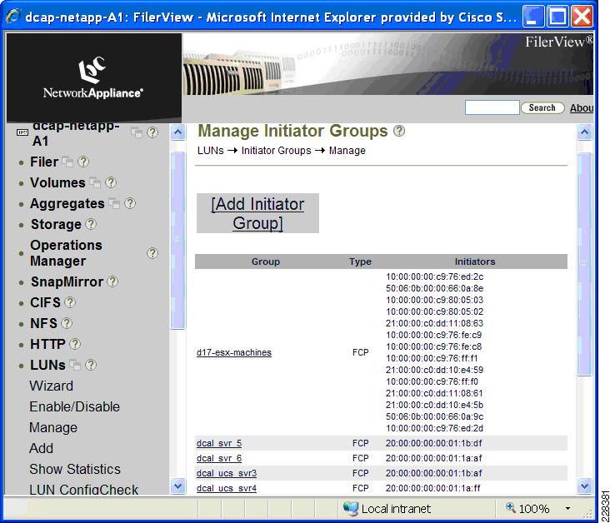610x523 pixels.
Task: Click the Add Initiator Group link
Action: pos(257,213)
